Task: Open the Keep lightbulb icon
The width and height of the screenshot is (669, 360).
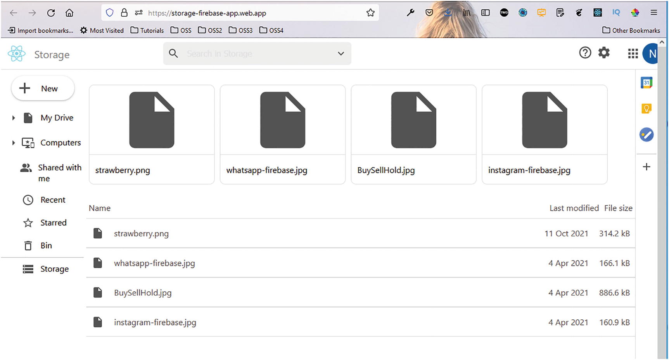Action: point(646,109)
